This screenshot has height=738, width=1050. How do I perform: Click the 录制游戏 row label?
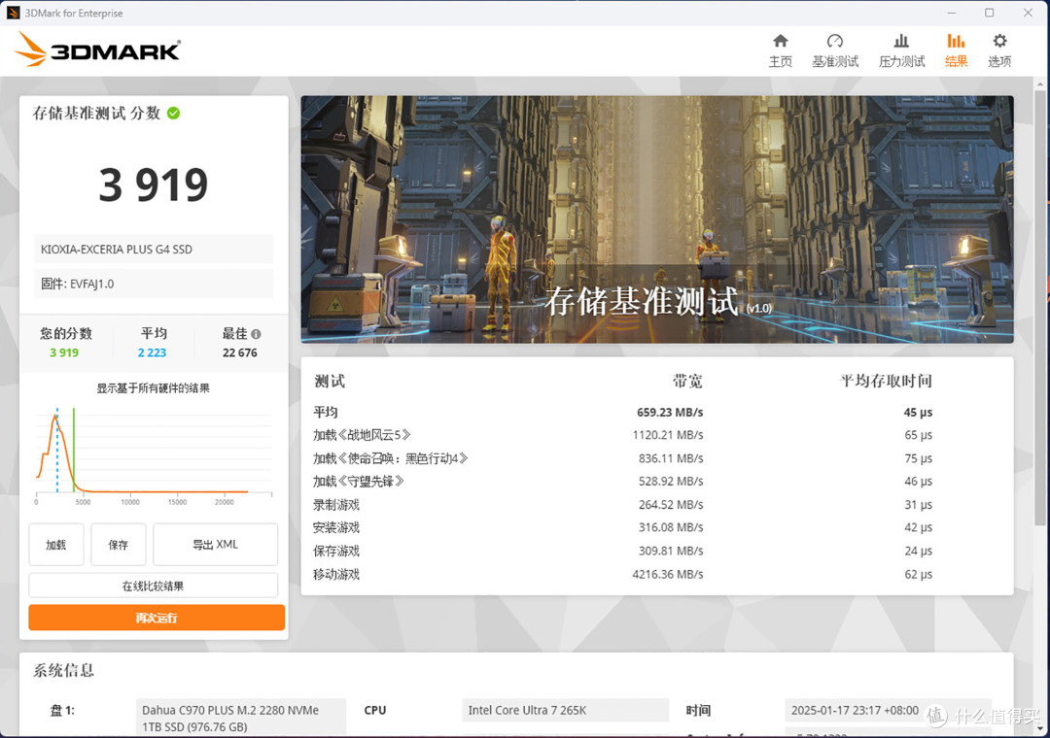click(336, 505)
